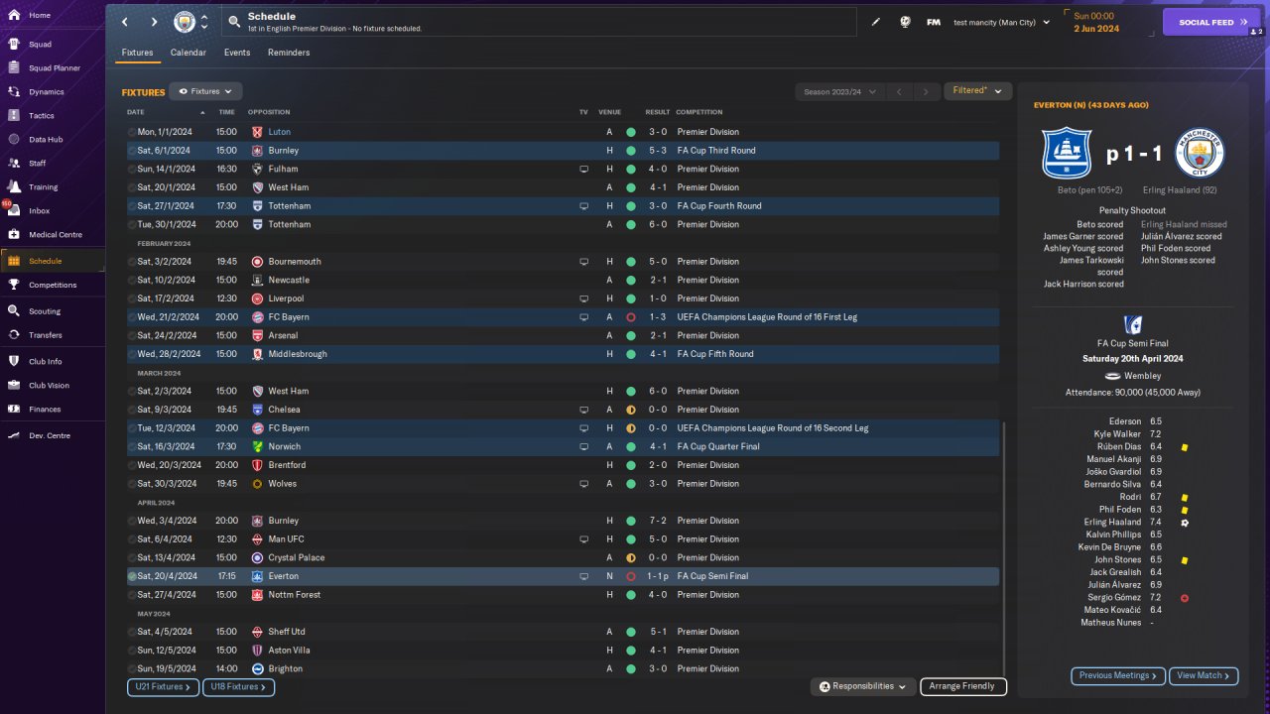Expand the Responsibilities dropdown
This screenshot has height=714, width=1270.
(x=862, y=686)
